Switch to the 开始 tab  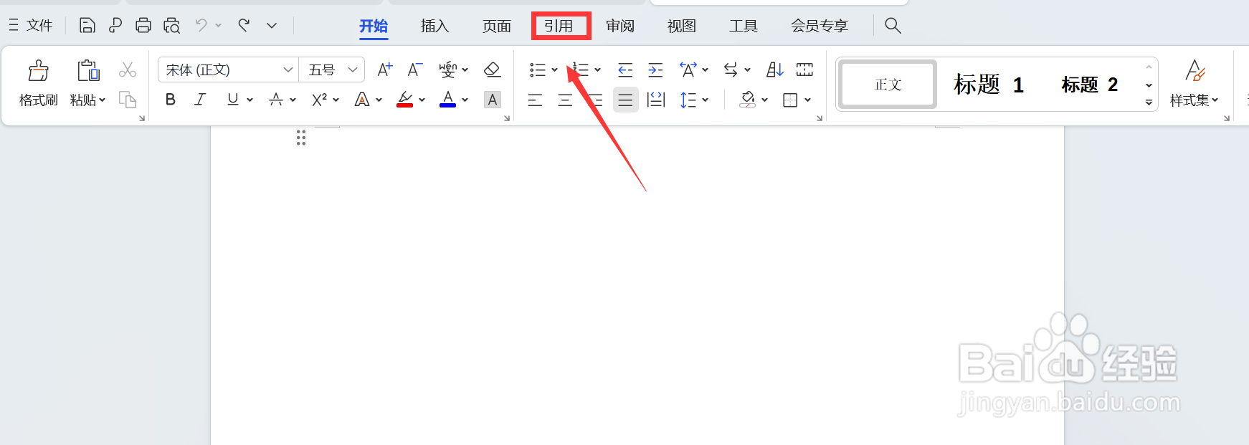click(x=374, y=26)
